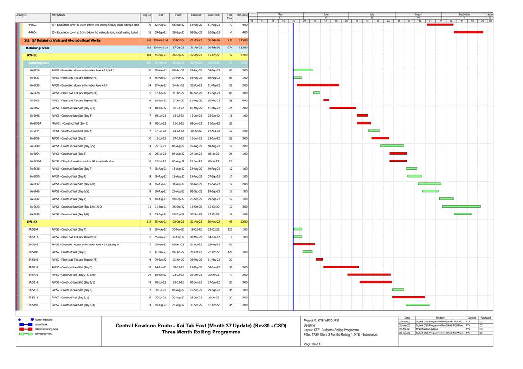523x369 pixels.
Task: Collapse the RW-S1 yellow group band
Action: (32, 55)
